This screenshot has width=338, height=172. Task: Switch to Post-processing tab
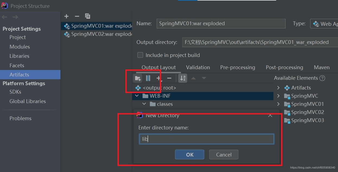pos(284,67)
